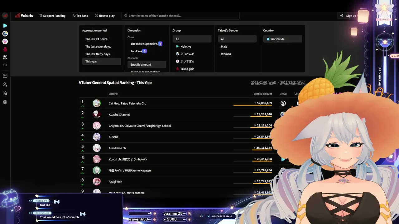Click the 52,080,669 Spatilla amount
This screenshot has width=399, height=224.
coord(263,103)
